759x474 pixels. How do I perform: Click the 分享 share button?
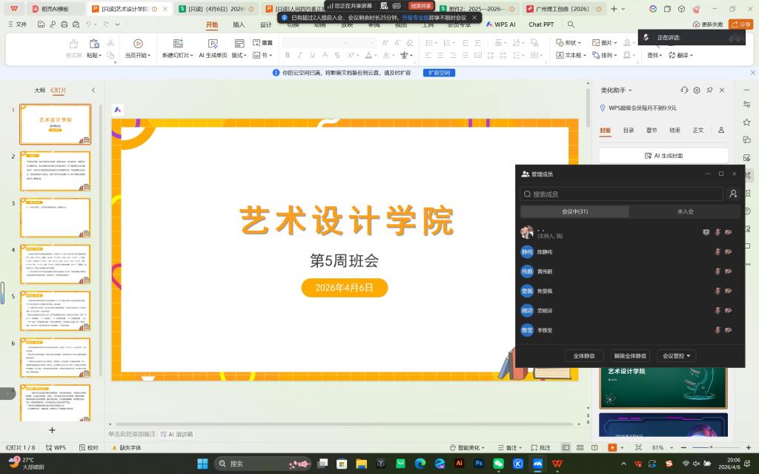pos(740,24)
